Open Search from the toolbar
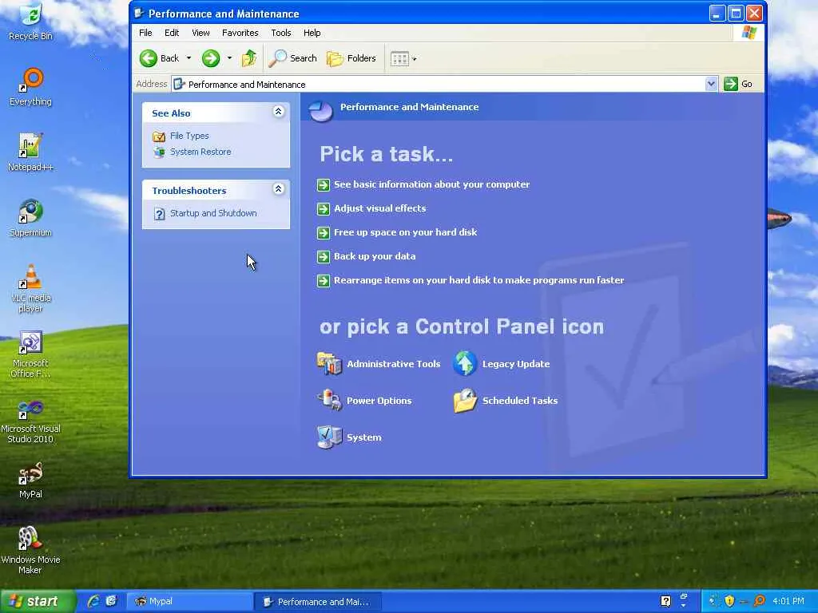Image resolution: width=818 pixels, height=613 pixels. point(292,58)
